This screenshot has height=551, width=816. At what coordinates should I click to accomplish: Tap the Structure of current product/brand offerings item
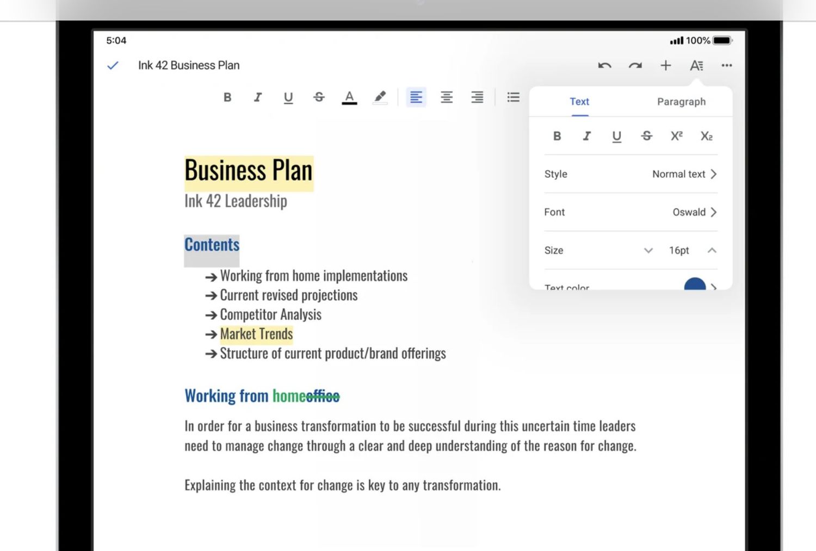(333, 354)
